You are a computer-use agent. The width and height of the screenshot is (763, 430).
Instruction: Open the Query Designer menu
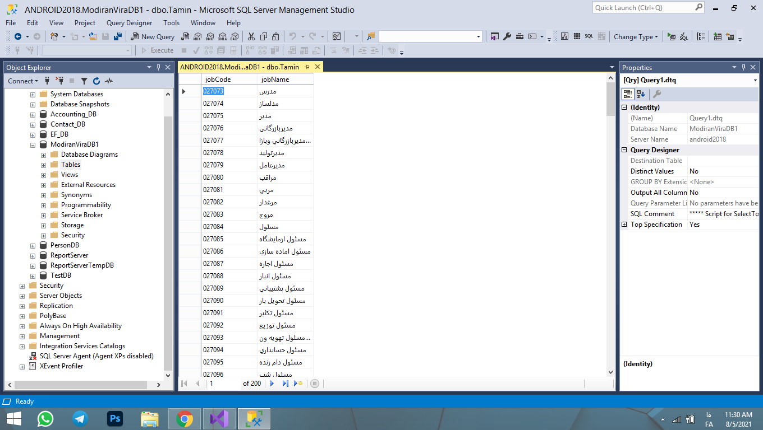click(129, 23)
